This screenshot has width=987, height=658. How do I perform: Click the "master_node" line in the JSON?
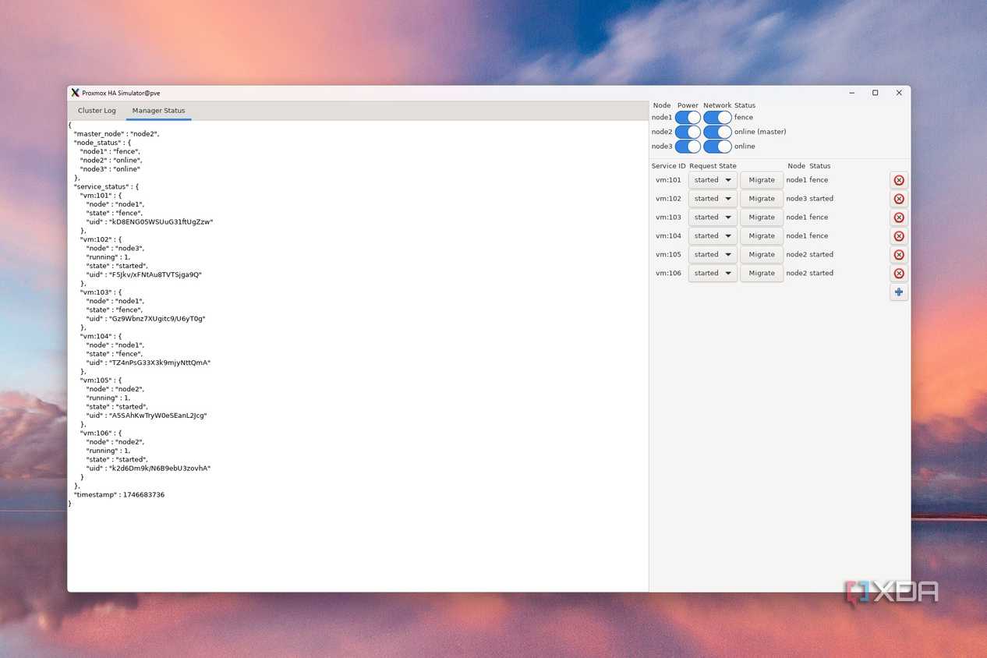(x=117, y=134)
